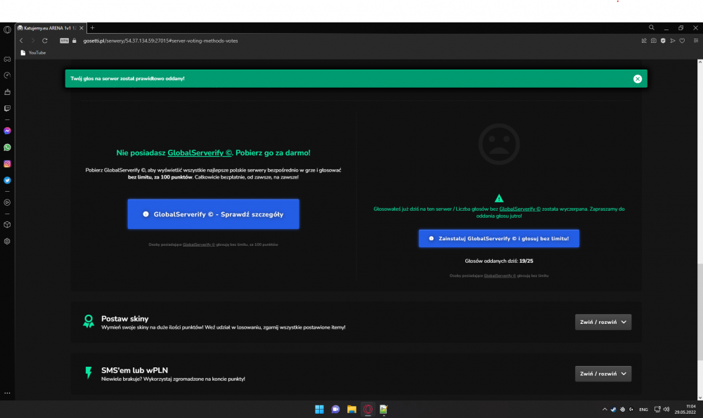Screen dimensions: 703x418
Task: View site security padlock info
Action: [x=75, y=40]
